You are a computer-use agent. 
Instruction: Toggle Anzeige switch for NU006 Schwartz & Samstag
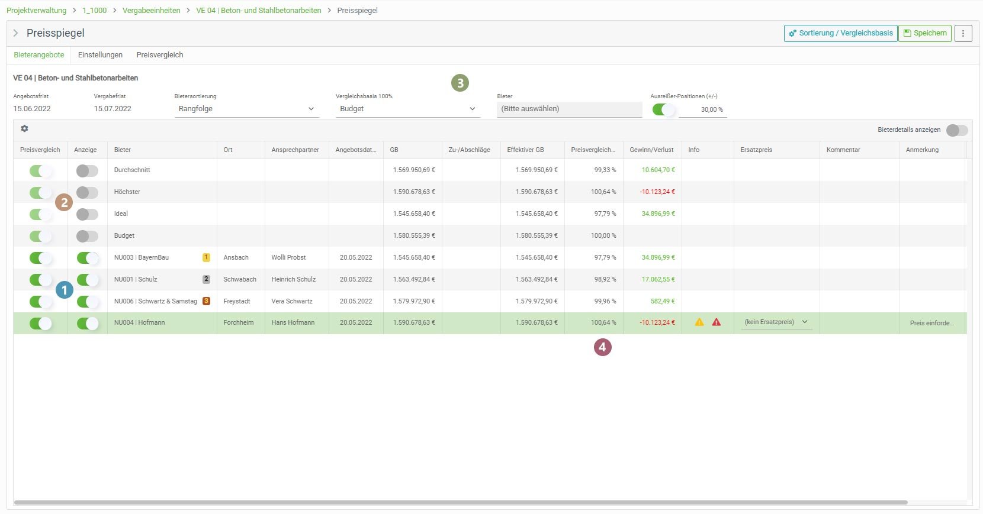87,302
